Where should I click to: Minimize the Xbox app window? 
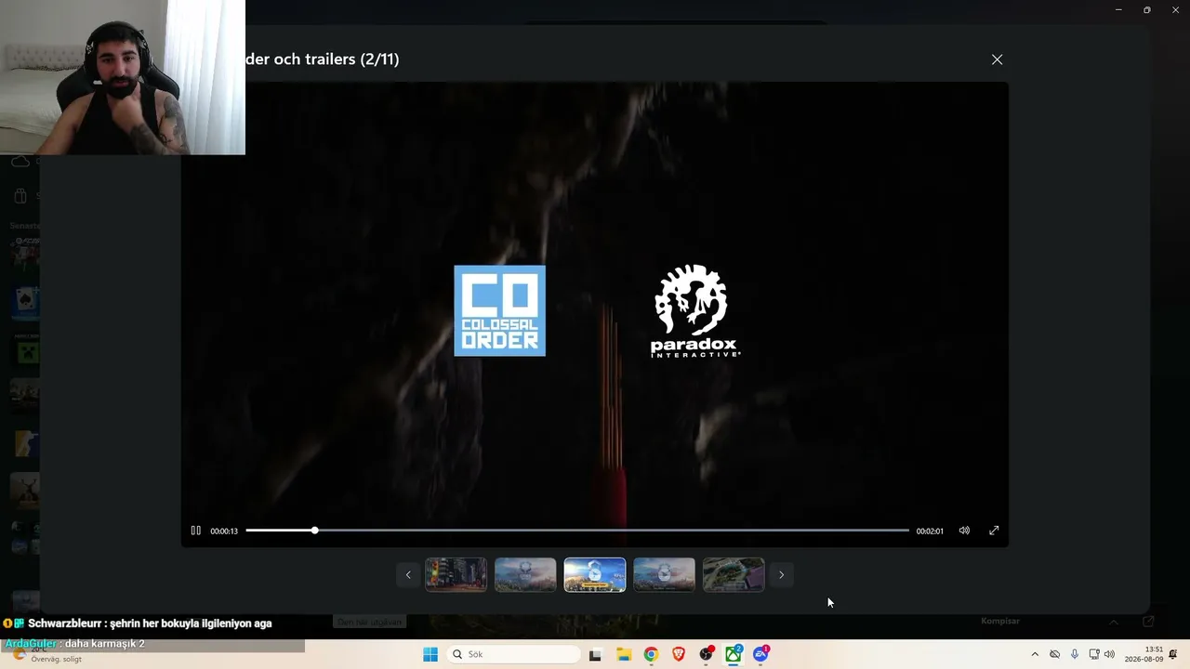coord(1118,9)
